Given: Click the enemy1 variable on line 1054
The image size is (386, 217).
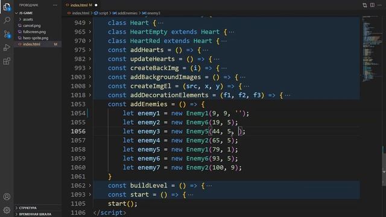Looking at the screenshot, I should click(149, 113).
